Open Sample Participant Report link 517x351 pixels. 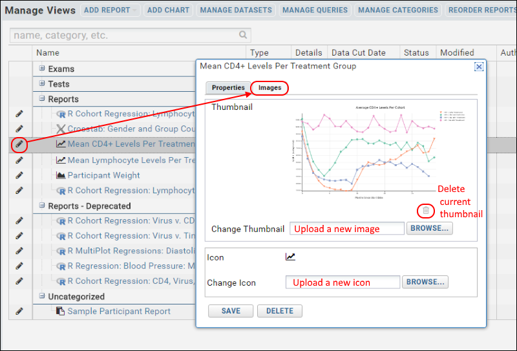119,311
